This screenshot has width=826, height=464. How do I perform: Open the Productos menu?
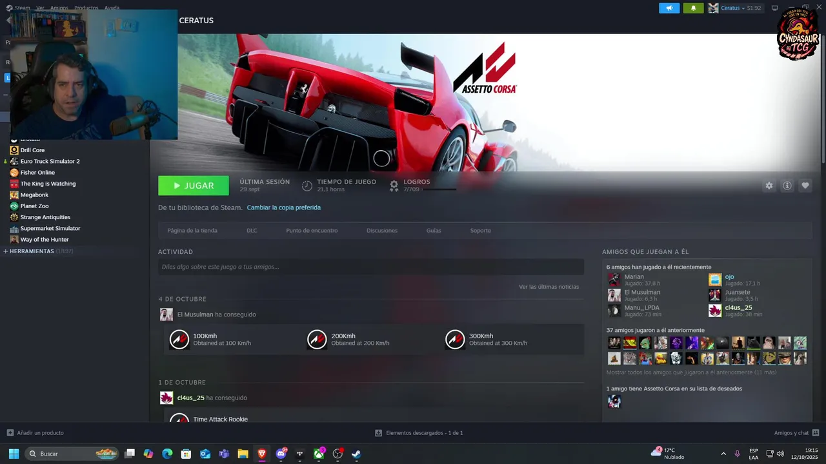pyautogui.click(x=86, y=8)
